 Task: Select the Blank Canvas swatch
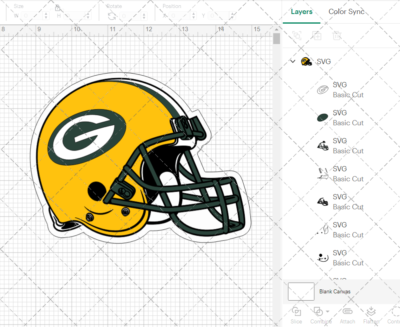coord(301,291)
